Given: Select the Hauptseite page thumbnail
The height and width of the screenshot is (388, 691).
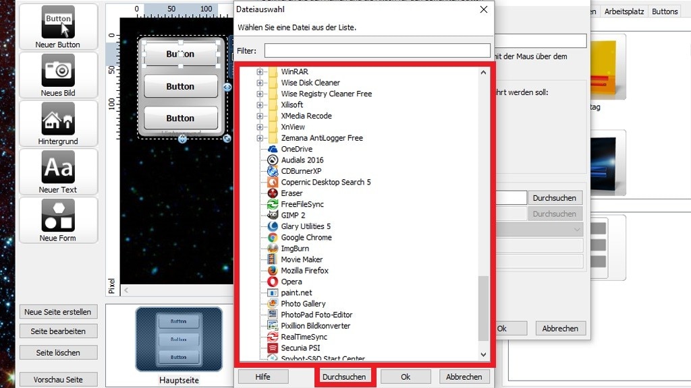Looking at the screenshot, I should tap(179, 339).
